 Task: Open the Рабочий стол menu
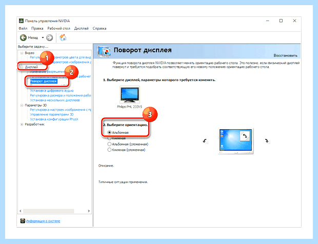point(58,28)
